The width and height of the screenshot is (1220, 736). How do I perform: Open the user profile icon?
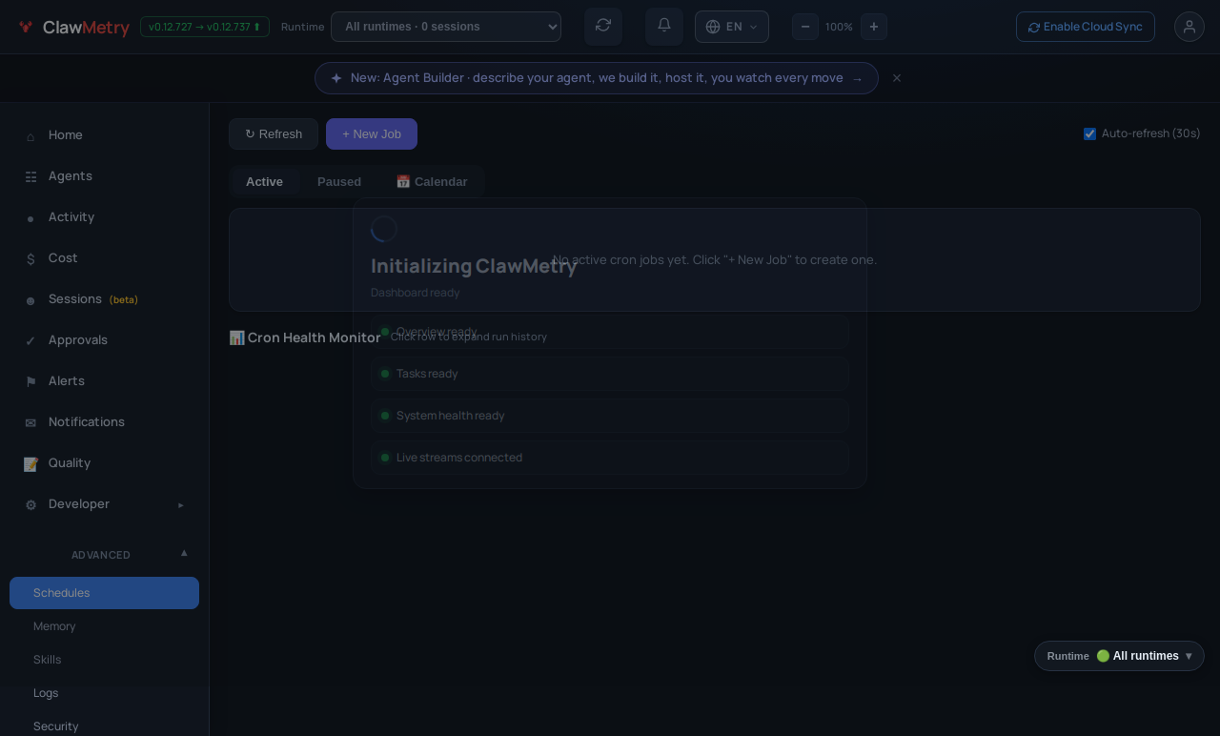click(x=1189, y=27)
